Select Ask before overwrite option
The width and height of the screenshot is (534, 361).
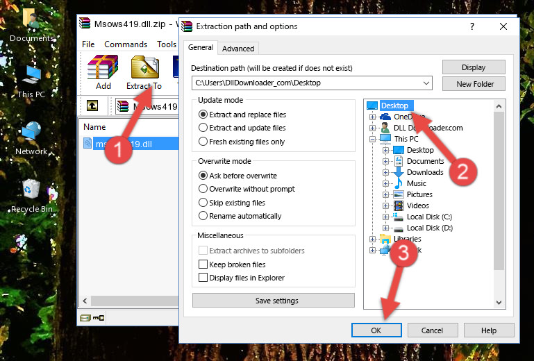tap(203, 176)
